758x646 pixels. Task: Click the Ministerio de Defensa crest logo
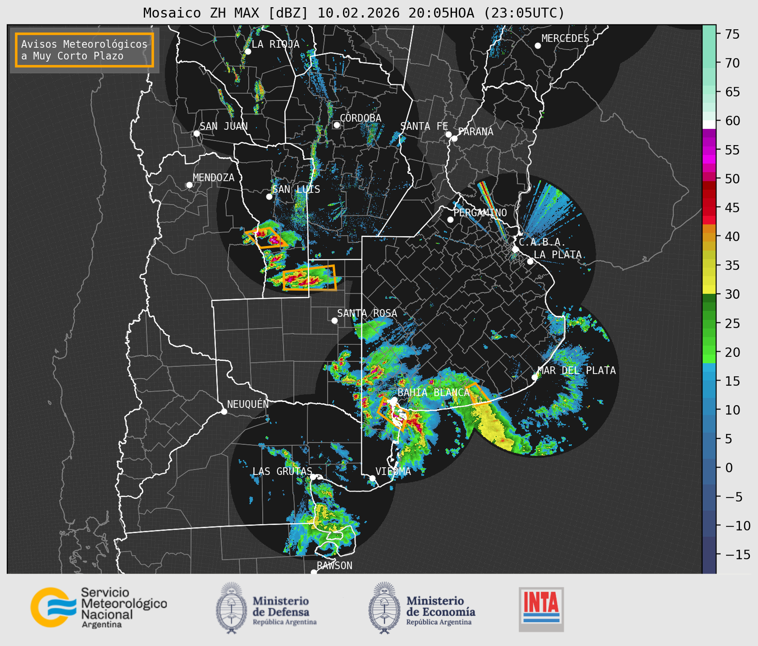(231, 608)
